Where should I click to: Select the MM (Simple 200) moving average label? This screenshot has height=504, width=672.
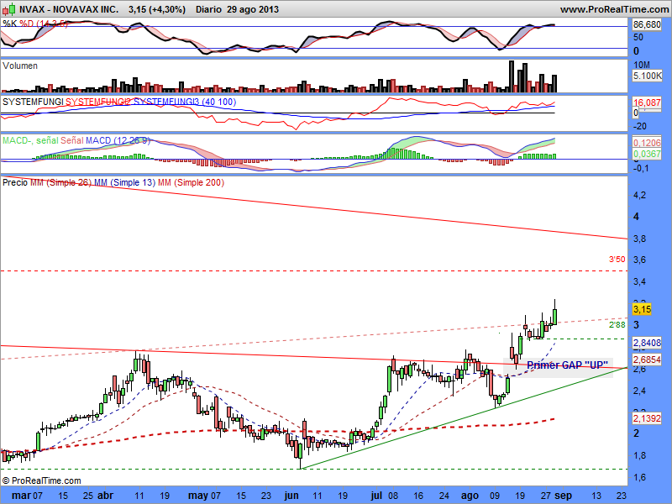tap(192, 182)
